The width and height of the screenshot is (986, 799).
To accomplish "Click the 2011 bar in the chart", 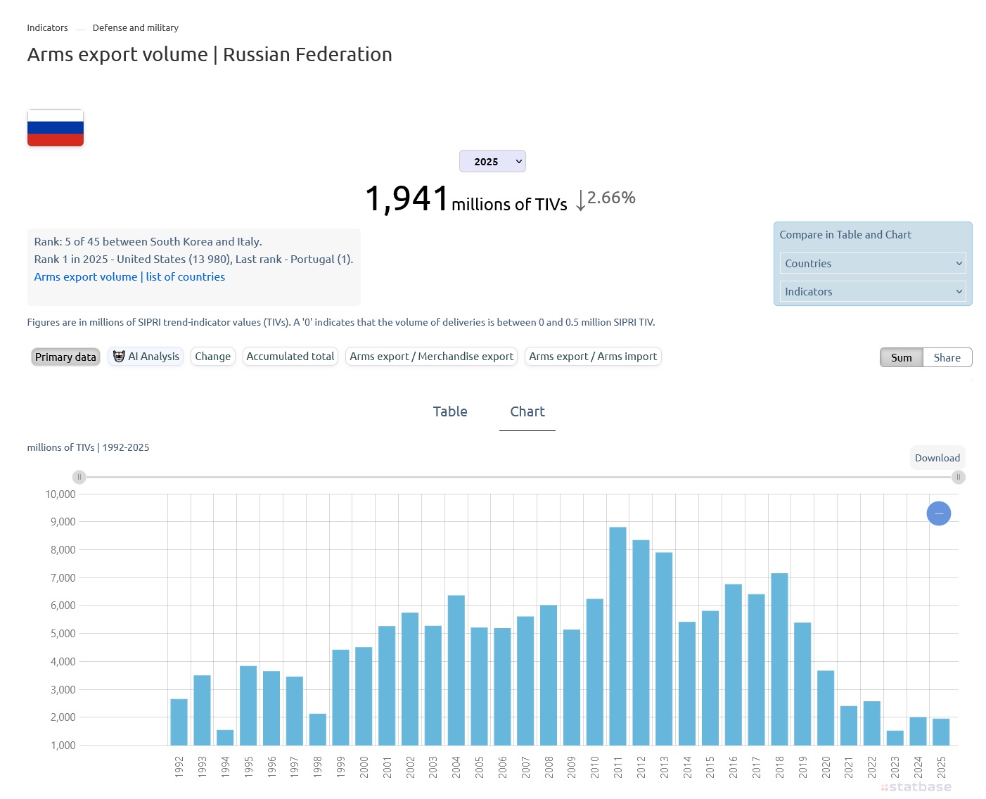I will coord(617,636).
